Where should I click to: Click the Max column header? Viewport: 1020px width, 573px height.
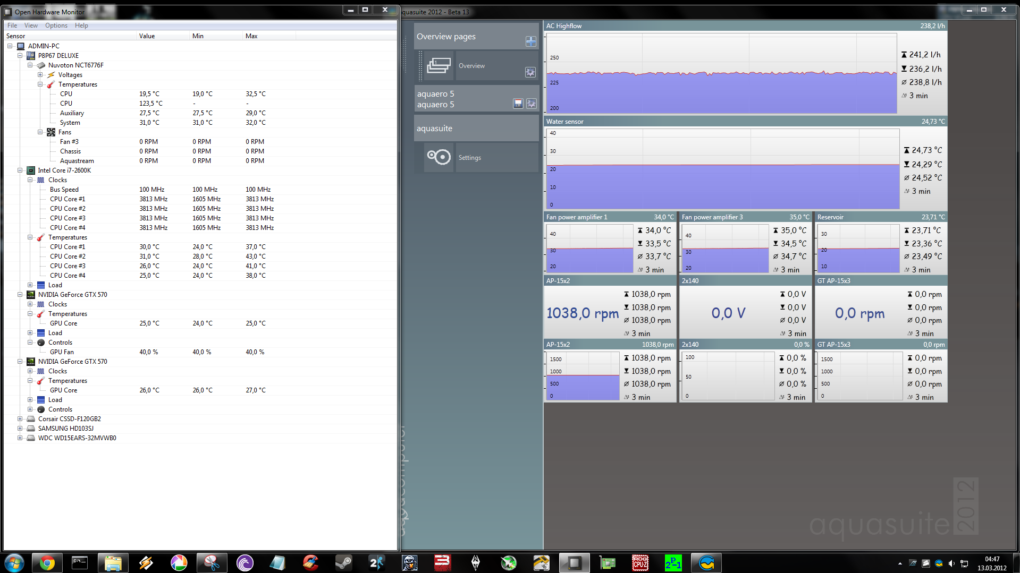tap(269, 36)
